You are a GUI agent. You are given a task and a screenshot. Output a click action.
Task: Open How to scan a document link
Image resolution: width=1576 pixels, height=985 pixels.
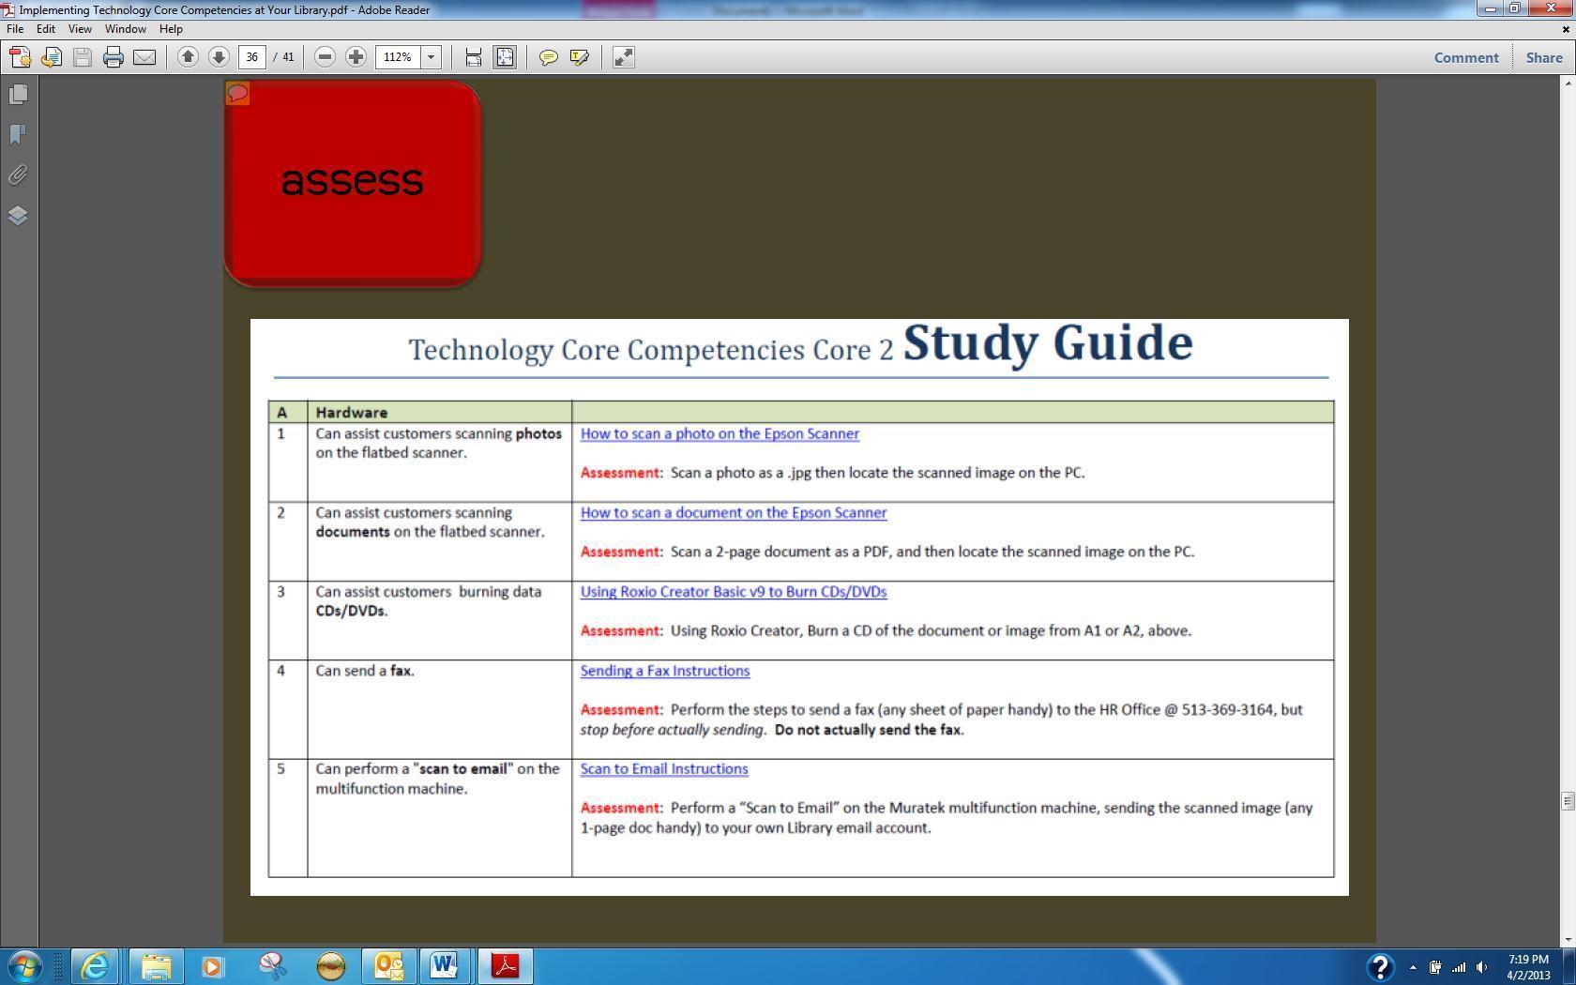[x=734, y=512]
